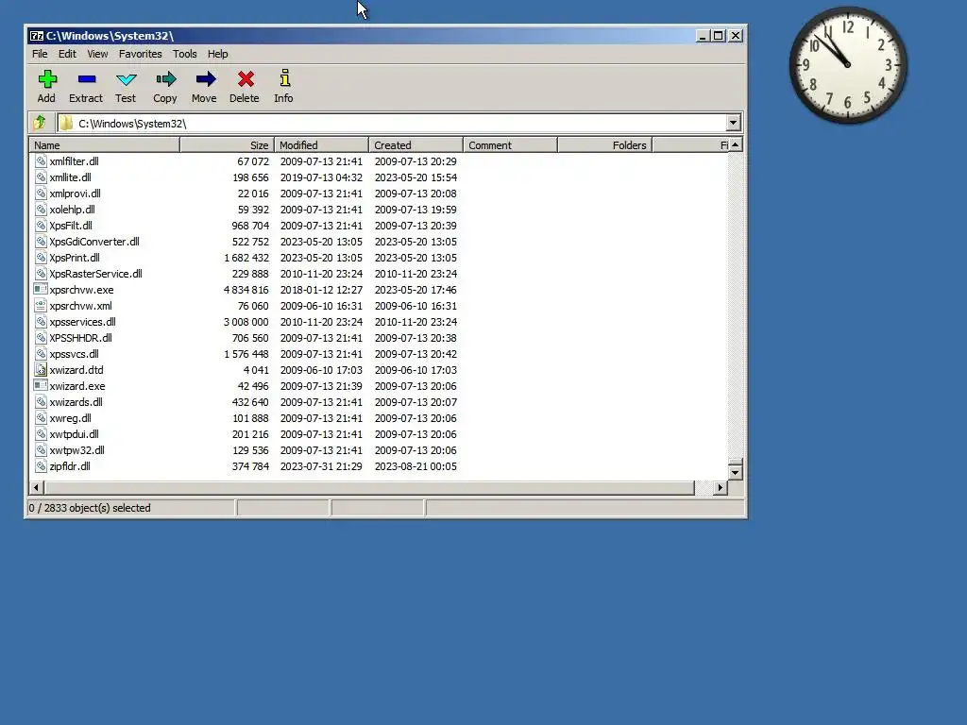Click the horizontal scrollbar thumb

click(x=369, y=488)
